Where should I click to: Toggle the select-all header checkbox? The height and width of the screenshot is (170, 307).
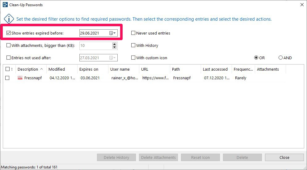(x=7, y=69)
